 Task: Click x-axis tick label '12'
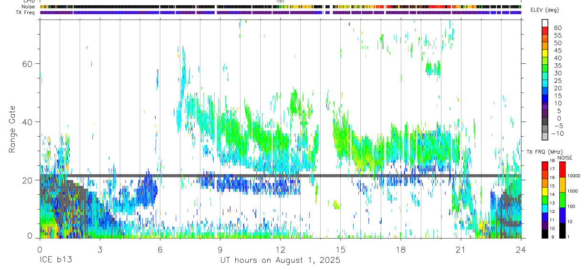(280, 249)
